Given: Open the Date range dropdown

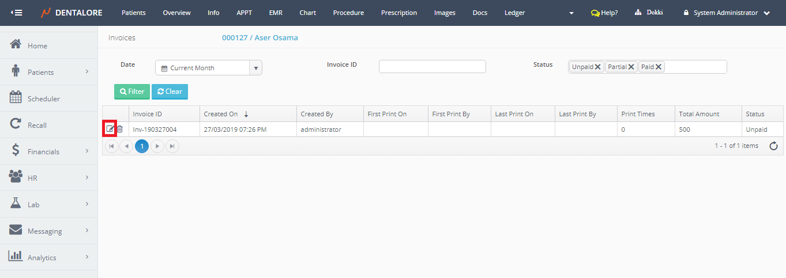Looking at the screenshot, I should pyautogui.click(x=255, y=68).
